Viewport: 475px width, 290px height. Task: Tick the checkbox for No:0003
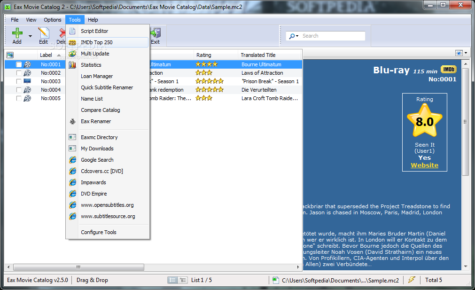[19, 81]
